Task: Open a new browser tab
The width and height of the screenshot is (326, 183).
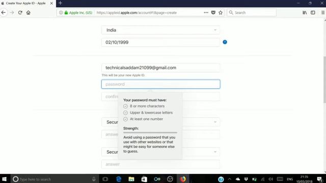Action: 60,3
